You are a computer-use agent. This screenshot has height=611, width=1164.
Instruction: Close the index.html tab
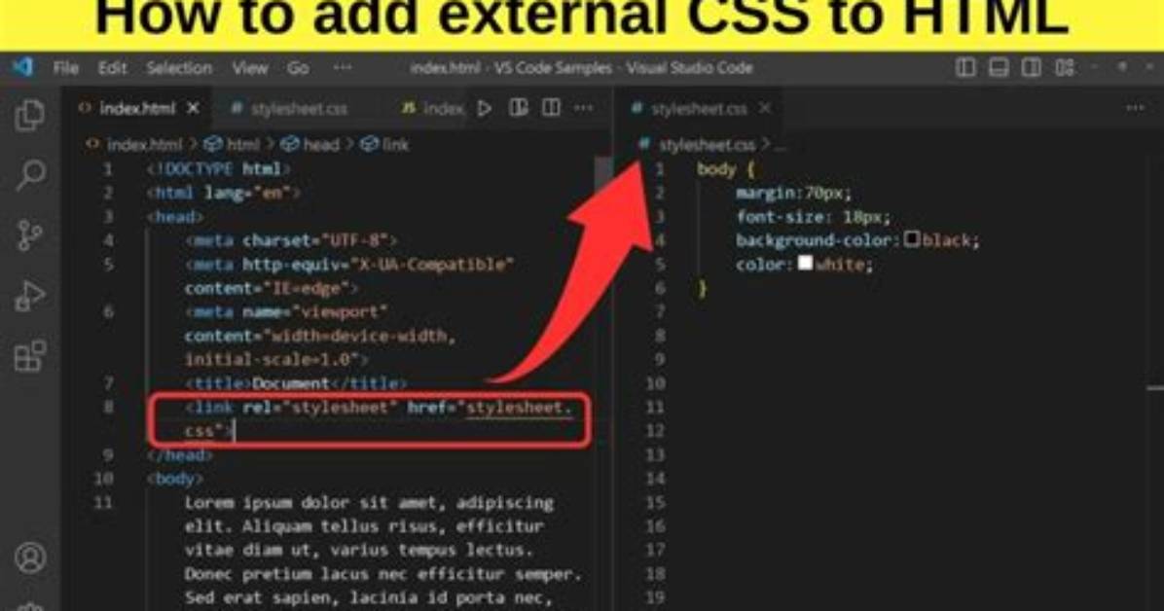193,108
